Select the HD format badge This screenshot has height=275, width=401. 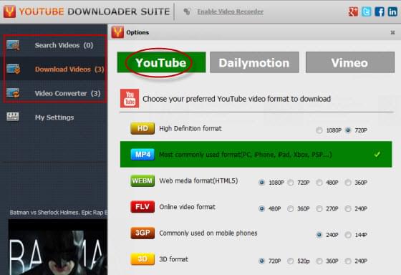point(142,128)
